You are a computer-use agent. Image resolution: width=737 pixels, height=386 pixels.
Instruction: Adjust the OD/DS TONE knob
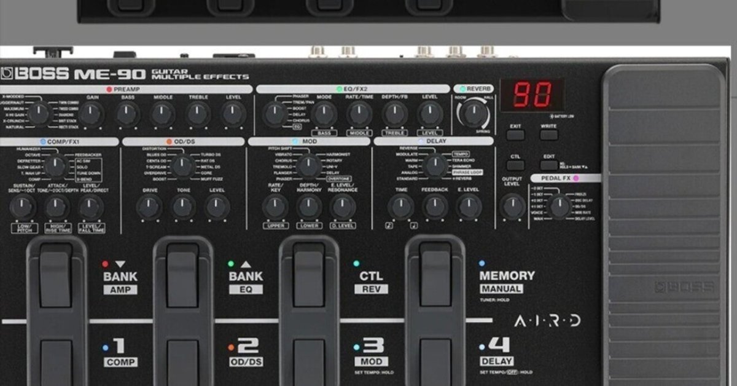(x=184, y=208)
